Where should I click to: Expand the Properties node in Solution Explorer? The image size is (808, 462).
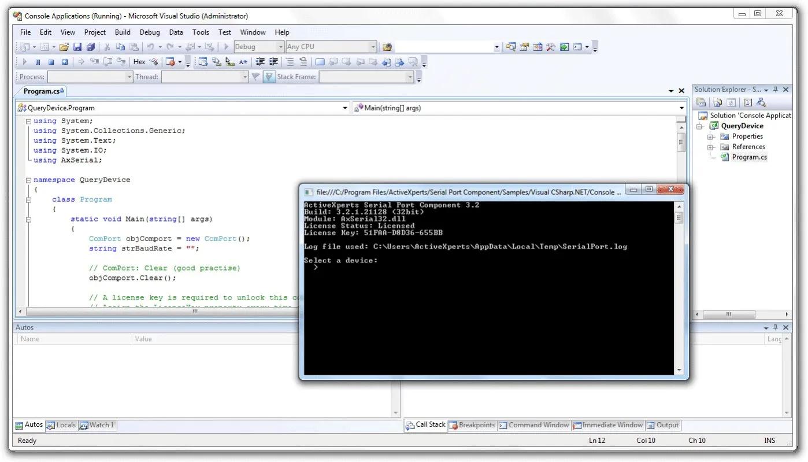pyautogui.click(x=710, y=137)
